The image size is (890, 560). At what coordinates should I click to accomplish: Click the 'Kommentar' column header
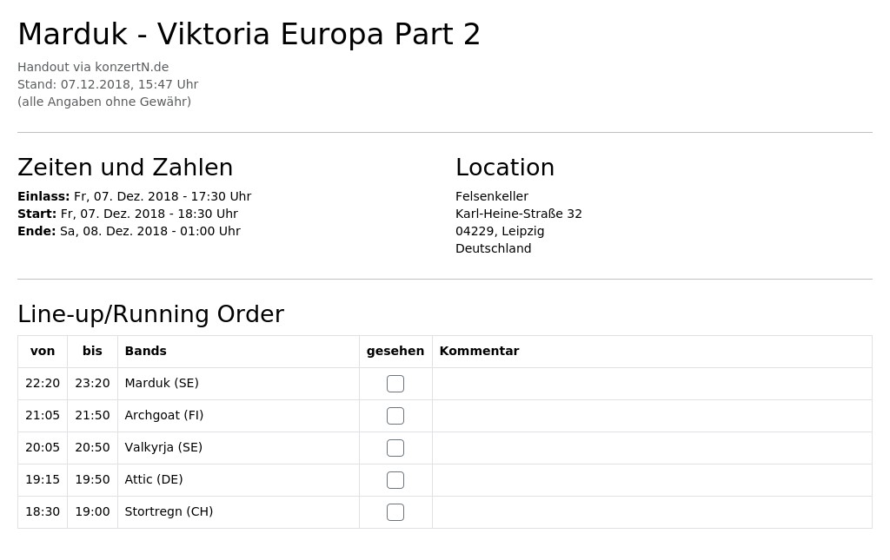click(x=479, y=351)
